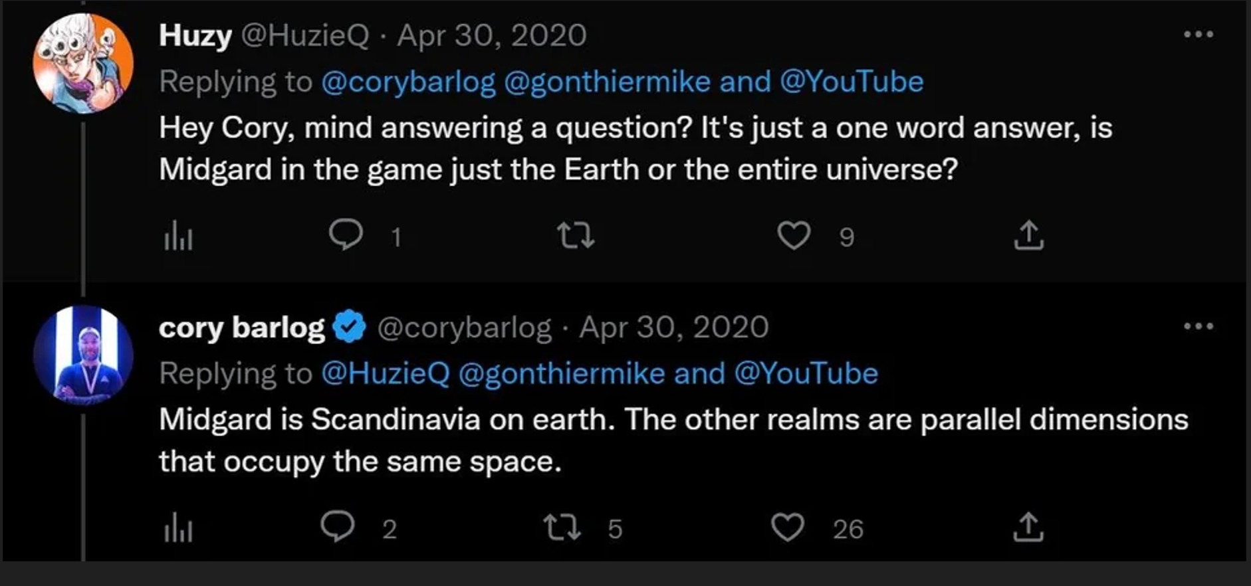
Task: Open @YouTube mention in Huzy's tweet
Action: click(x=852, y=82)
